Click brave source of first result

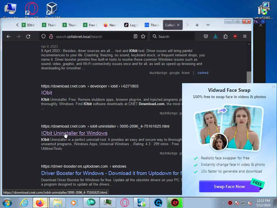click(x=186, y=73)
